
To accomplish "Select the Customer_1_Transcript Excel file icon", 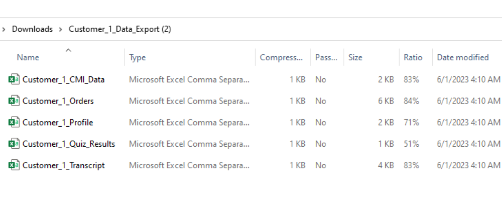I will [14, 165].
